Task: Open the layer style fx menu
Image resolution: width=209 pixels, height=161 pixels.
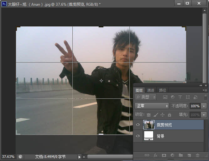Action: [155, 155]
